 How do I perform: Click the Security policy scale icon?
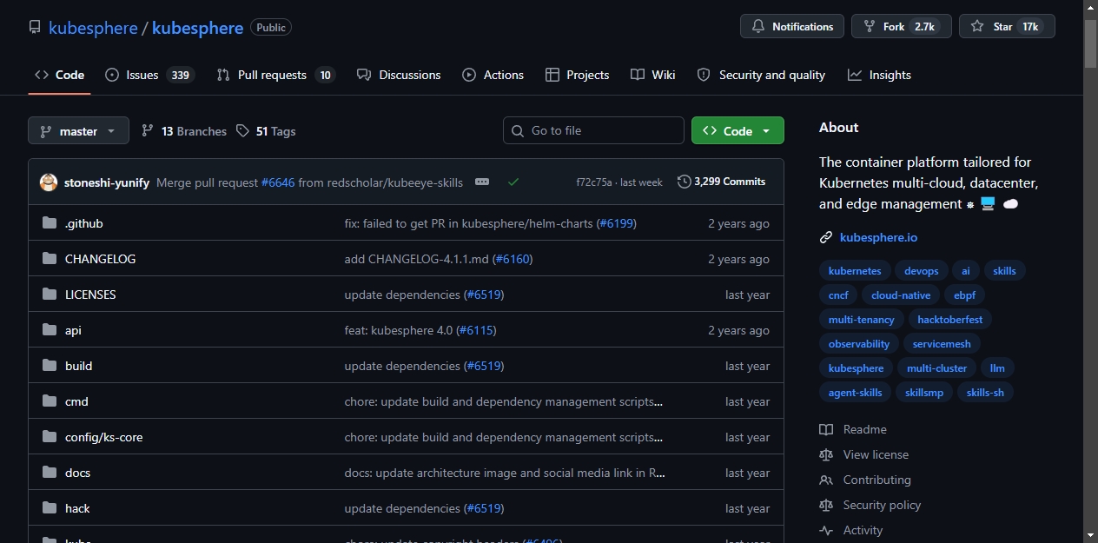tap(826, 505)
